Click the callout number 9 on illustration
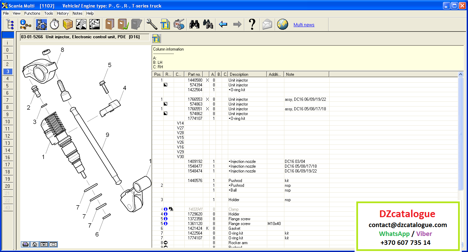Screen dimensions: 468x252 (107, 135)
